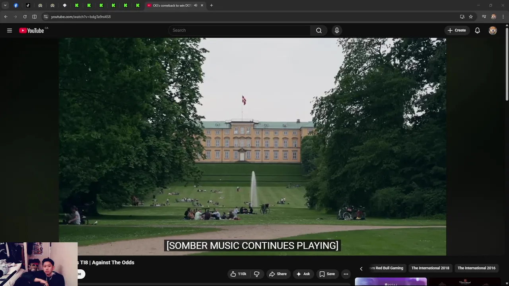The width and height of the screenshot is (509, 286).
Task: Focus the YouTube Search field
Action: tap(239, 31)
